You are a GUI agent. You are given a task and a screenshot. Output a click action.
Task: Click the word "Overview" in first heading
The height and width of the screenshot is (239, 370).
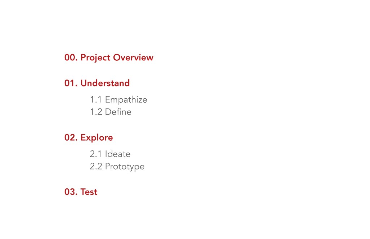[133, 57]
